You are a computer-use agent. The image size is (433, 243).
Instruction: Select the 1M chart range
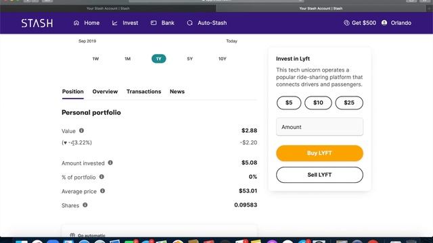click(127, 59)
